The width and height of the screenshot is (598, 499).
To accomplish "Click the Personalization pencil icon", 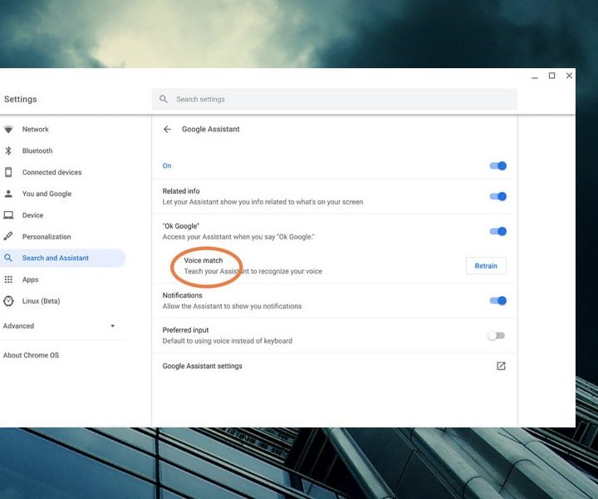I will click(8, 237).
